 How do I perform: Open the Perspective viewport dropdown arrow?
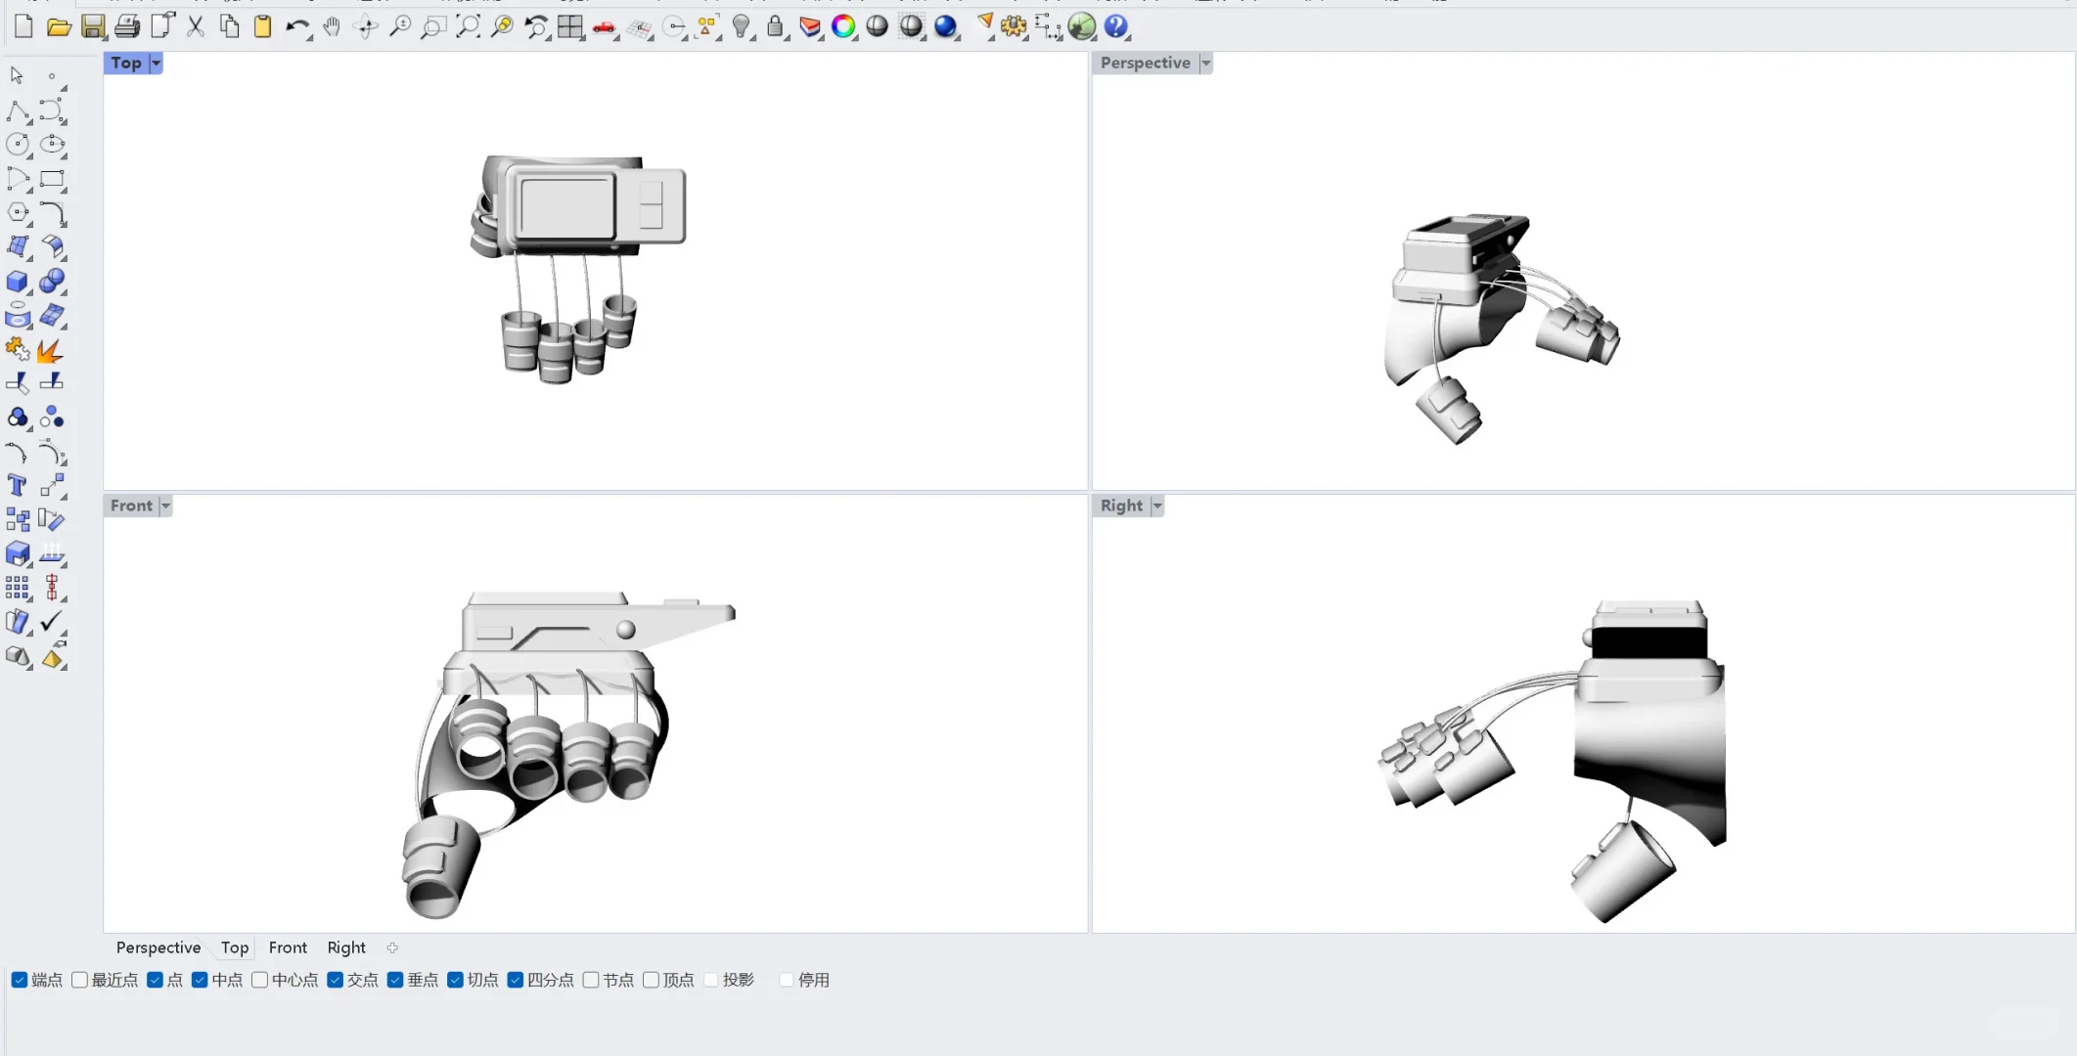coord(1206,63)
